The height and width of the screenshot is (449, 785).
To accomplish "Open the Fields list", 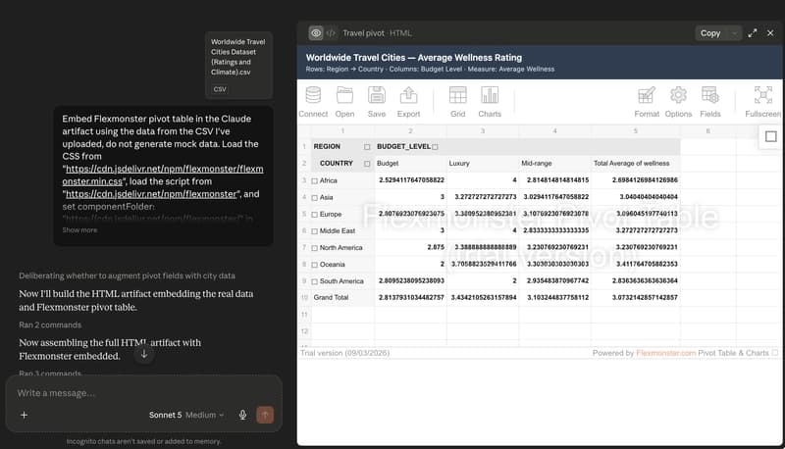I will click(x=709, y=102).
